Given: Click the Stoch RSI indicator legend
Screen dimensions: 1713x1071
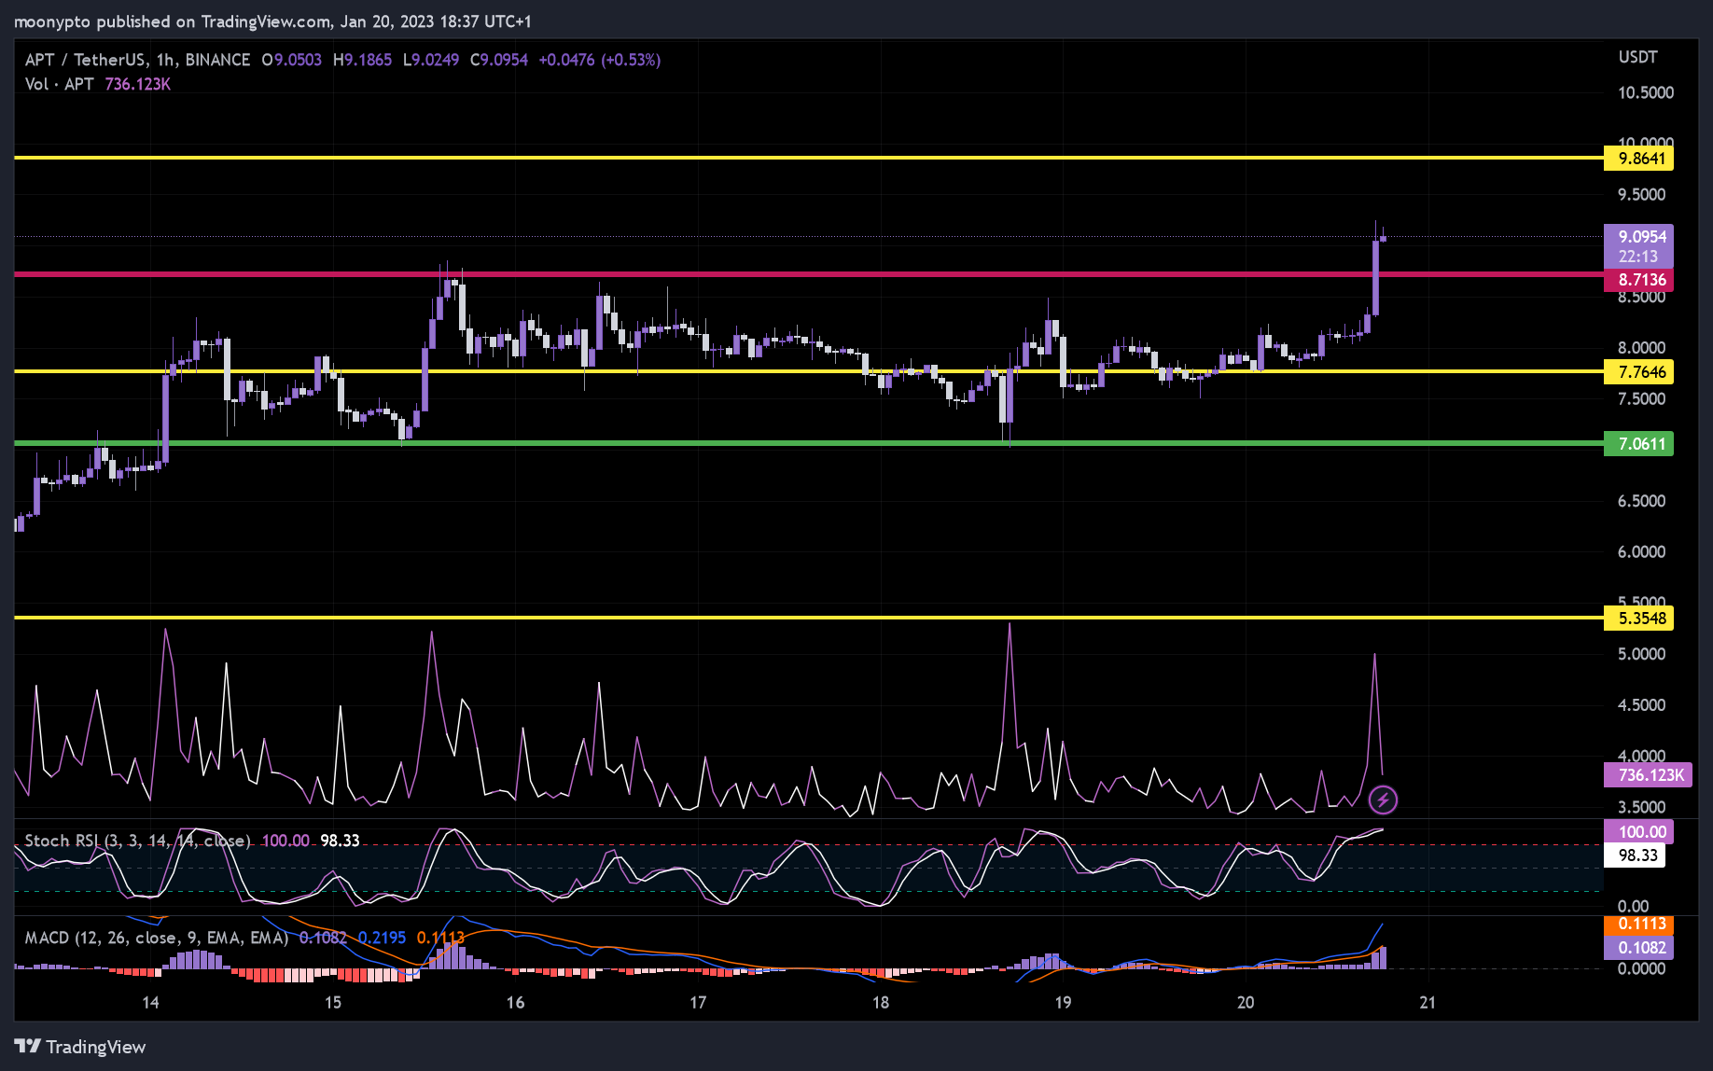Looking at the screenshot, I should [137, 841].
